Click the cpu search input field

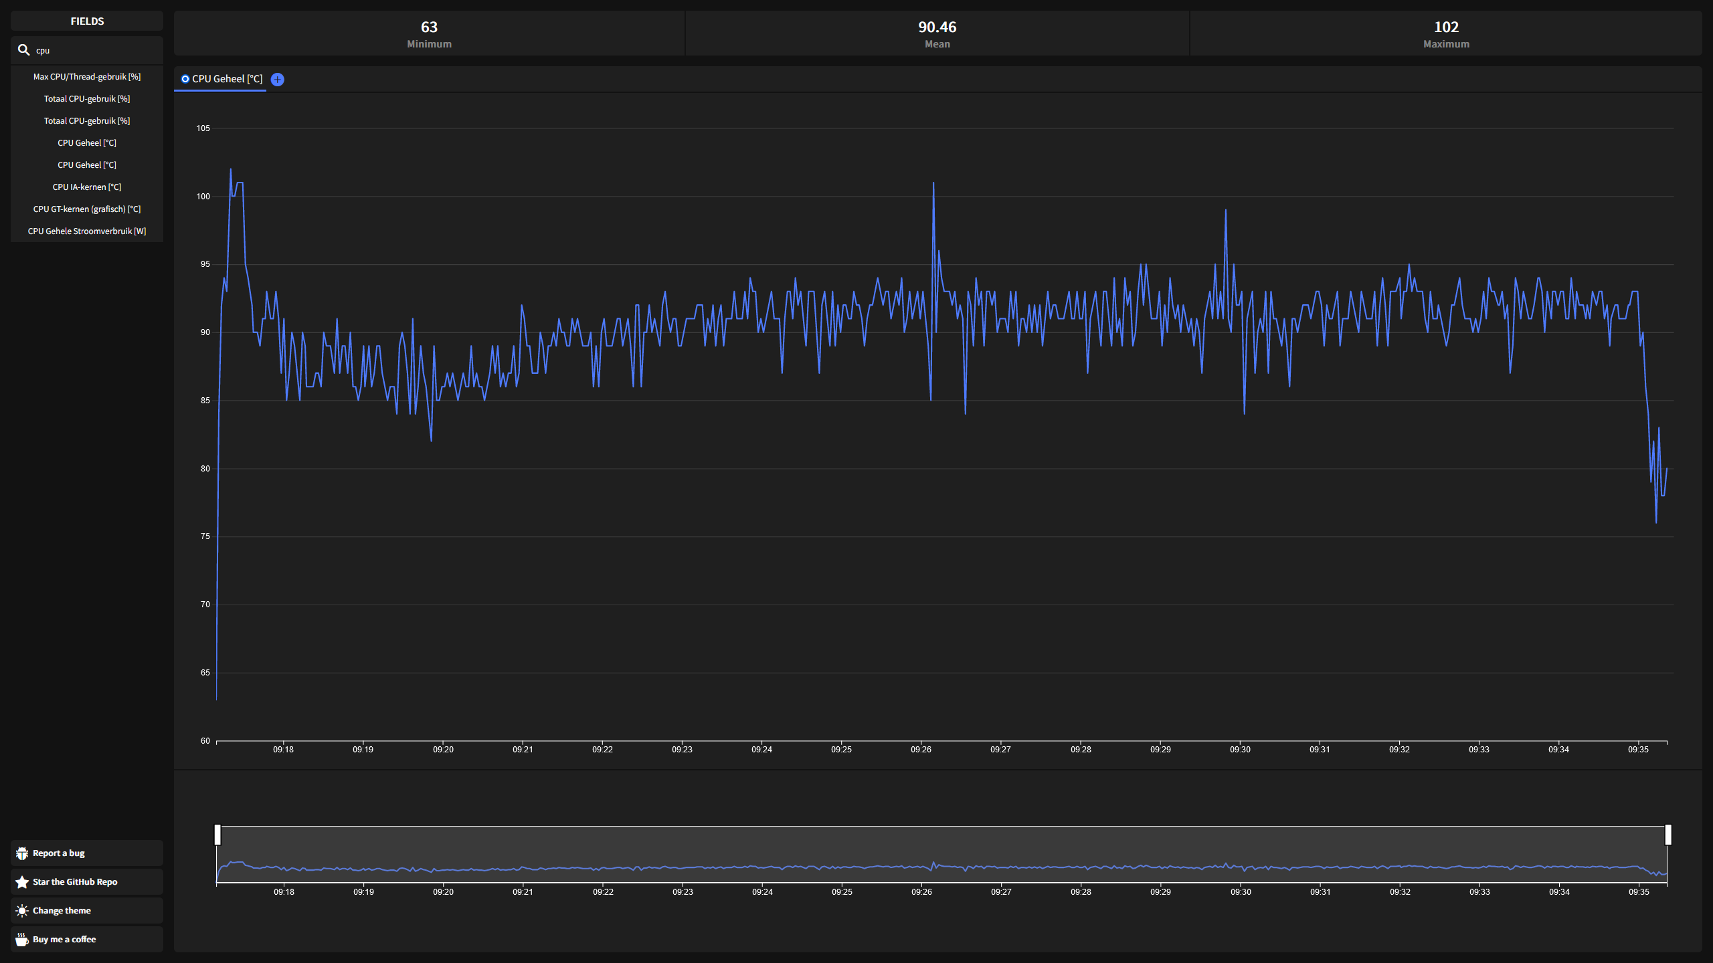pos(94,50)
